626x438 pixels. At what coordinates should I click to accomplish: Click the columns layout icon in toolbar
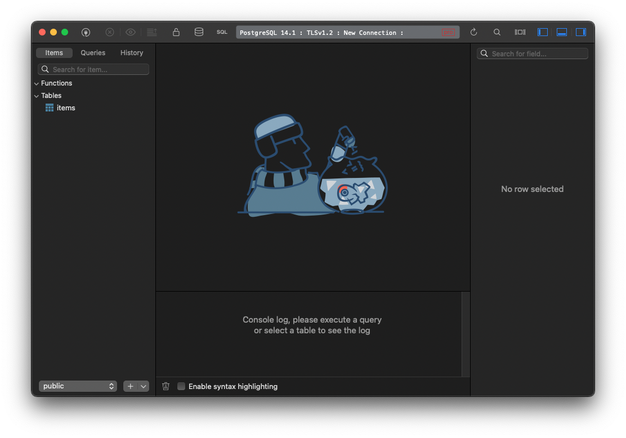click(x=520, y=32)
